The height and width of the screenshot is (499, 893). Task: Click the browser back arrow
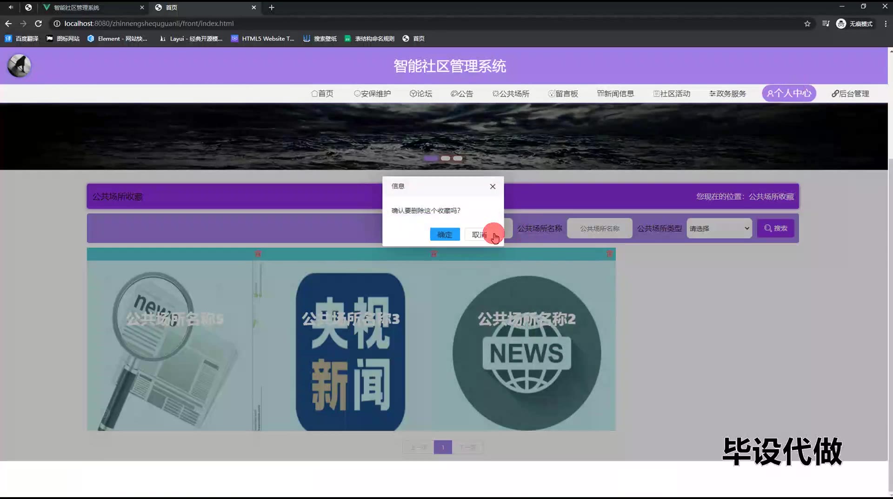point(8,23)
